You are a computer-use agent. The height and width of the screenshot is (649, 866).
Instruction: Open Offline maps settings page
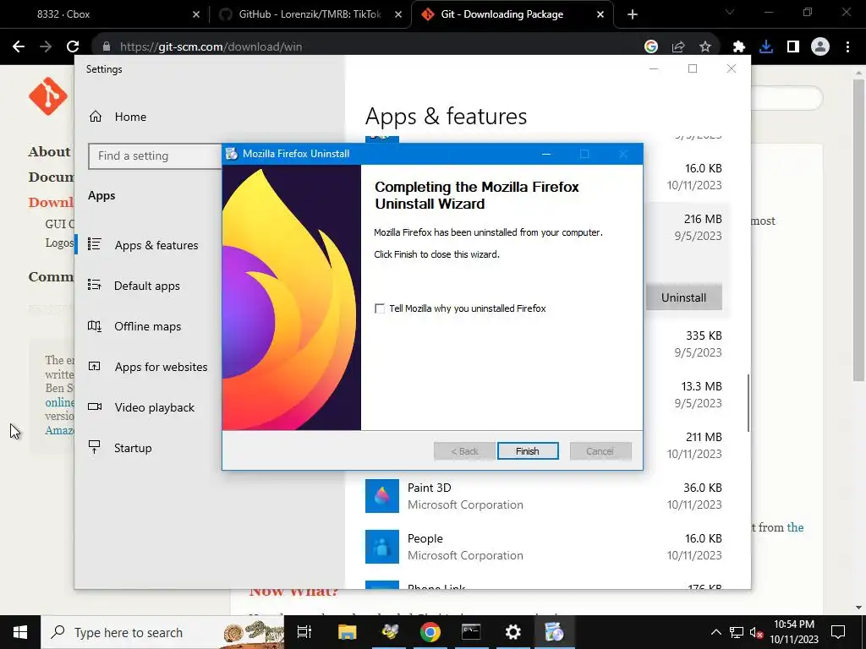click(147, 326)
